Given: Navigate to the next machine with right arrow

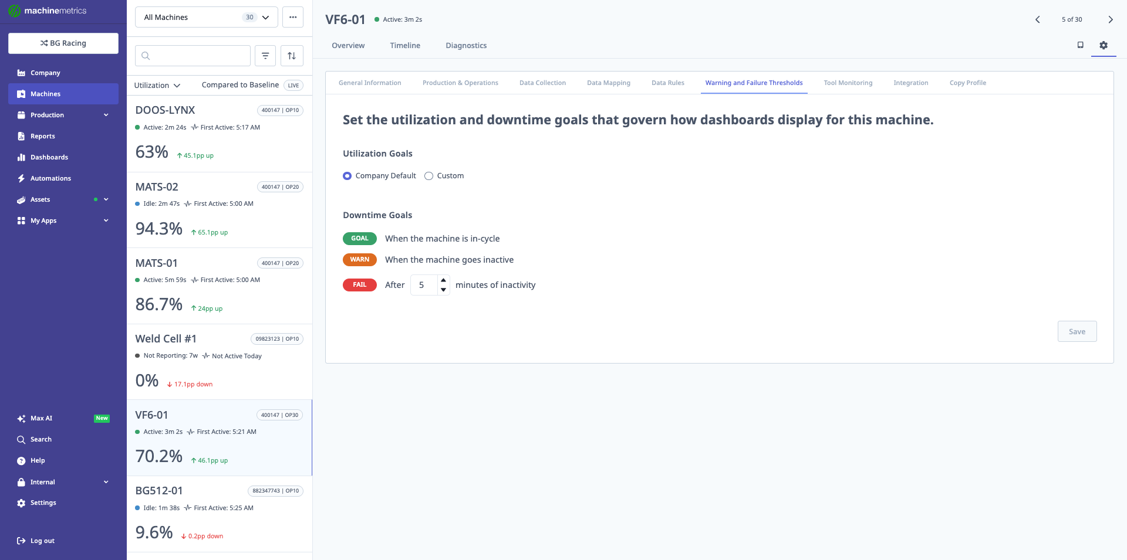Looking at the screenshot, I should click(1111, 19).
